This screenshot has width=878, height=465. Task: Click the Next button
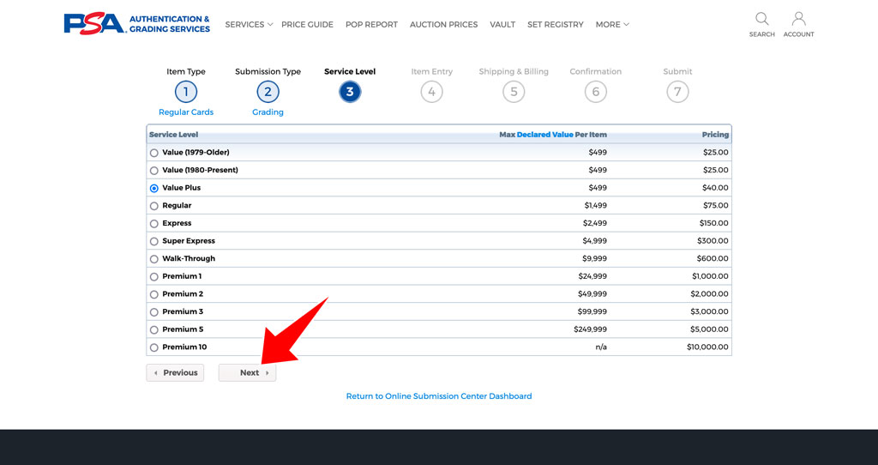click(x=248, y=372)
